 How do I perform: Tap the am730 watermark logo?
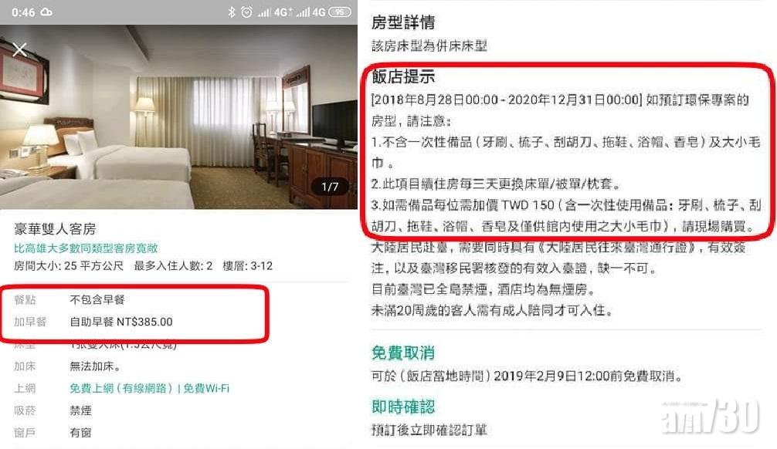click(x=710, y=416)
